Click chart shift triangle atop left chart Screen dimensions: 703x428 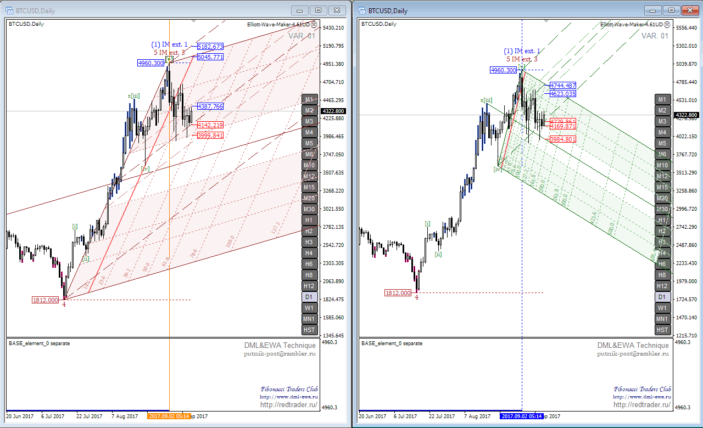coord(193,21)
